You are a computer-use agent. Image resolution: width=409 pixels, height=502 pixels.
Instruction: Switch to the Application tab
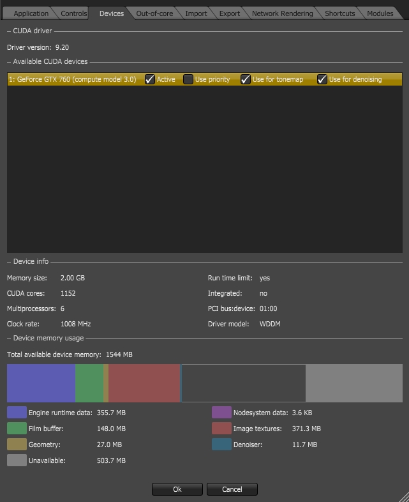31,13
